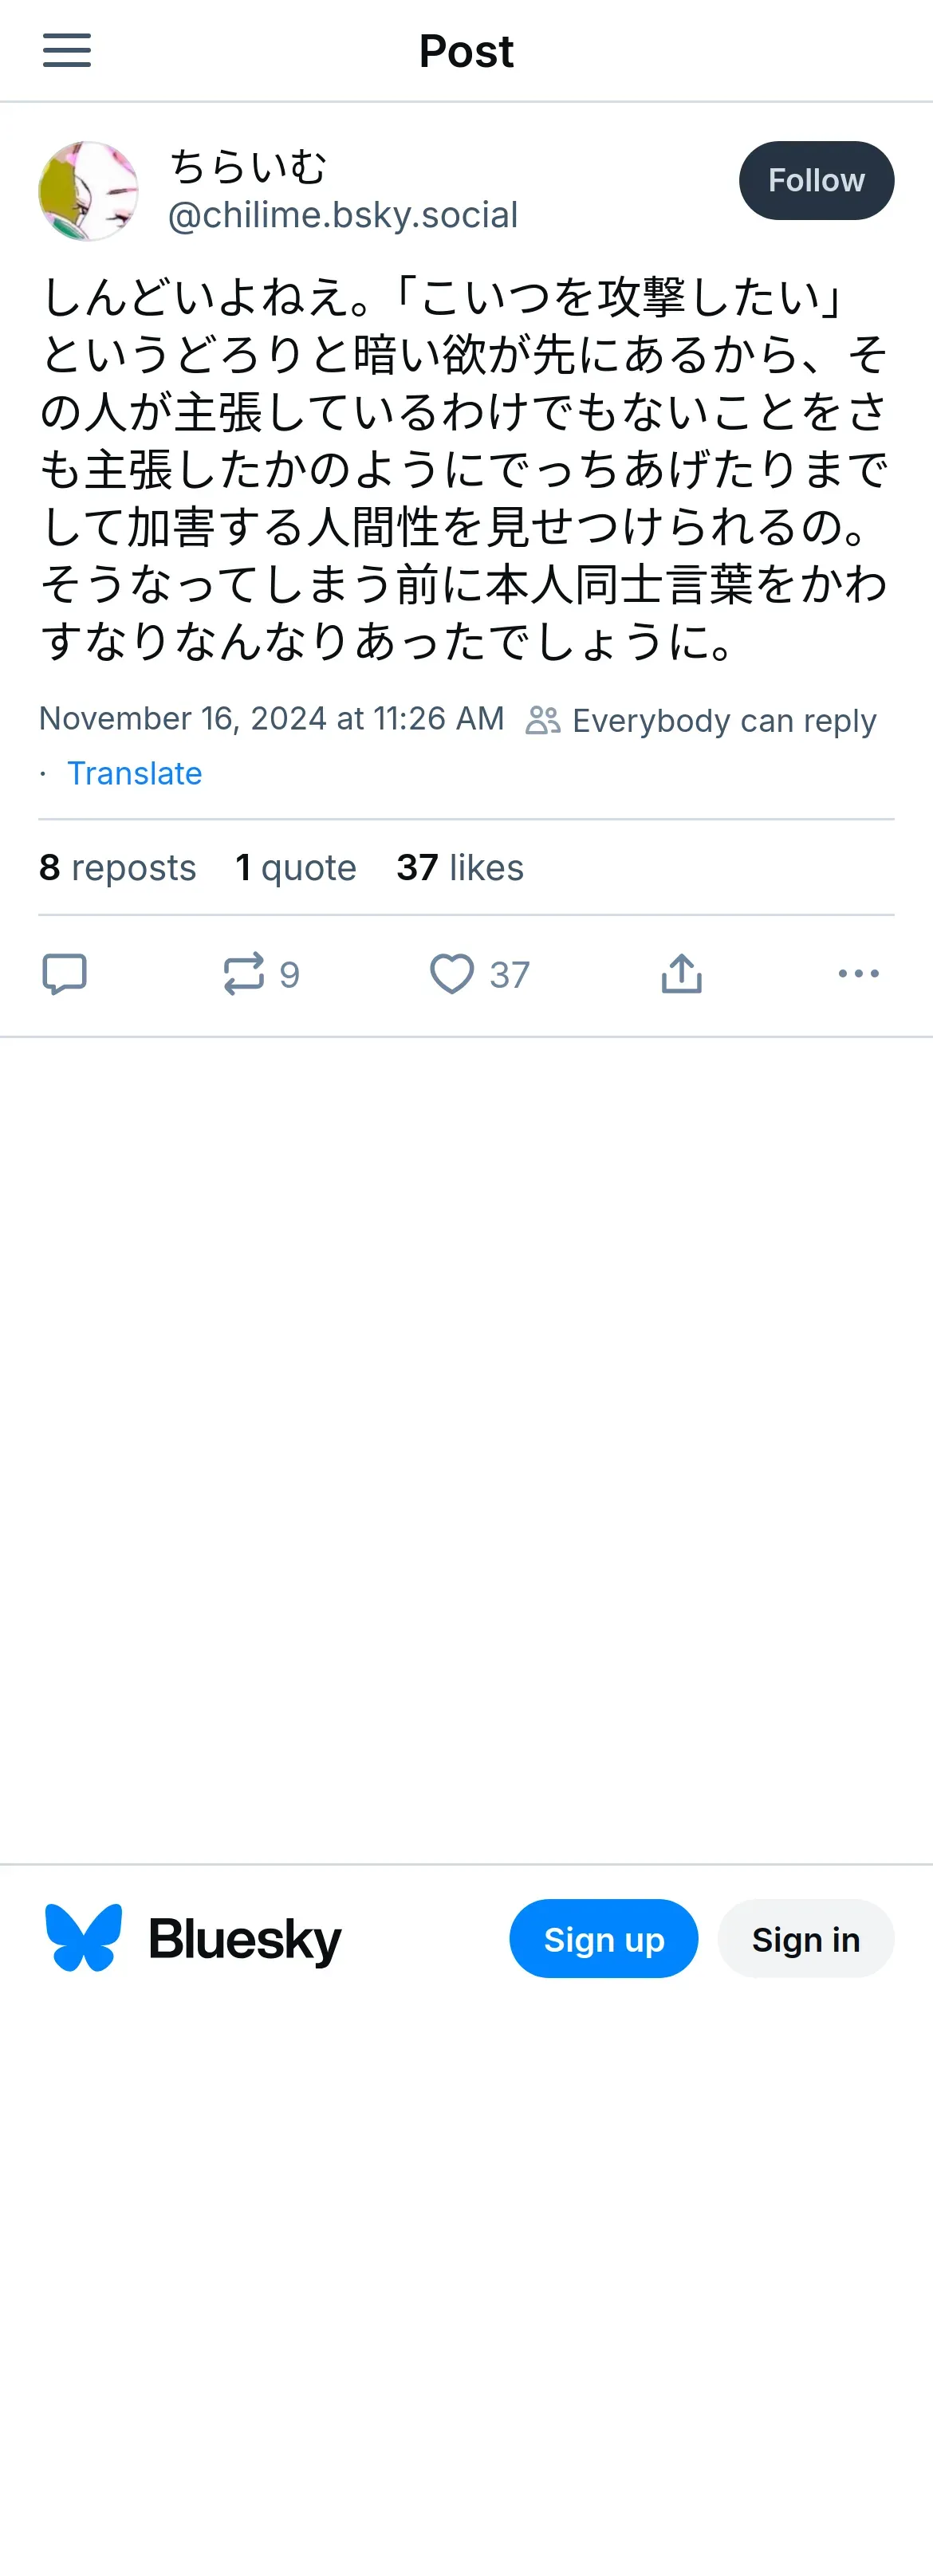Click the reply speech bubble icon
Screen dimensions: 933x2576
[x=65, y=973]
